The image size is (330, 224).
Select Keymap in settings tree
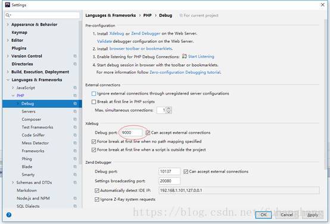(20, 32)
